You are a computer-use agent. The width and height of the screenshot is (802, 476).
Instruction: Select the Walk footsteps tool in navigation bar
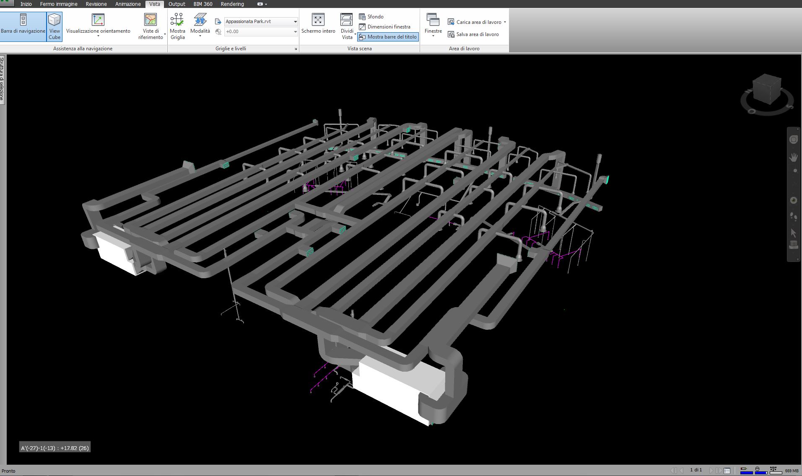click(793, 217)
